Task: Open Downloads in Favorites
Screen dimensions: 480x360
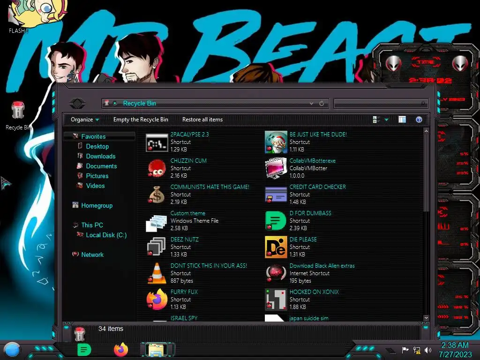Action: pyautogui.click(x=101, y=156)
